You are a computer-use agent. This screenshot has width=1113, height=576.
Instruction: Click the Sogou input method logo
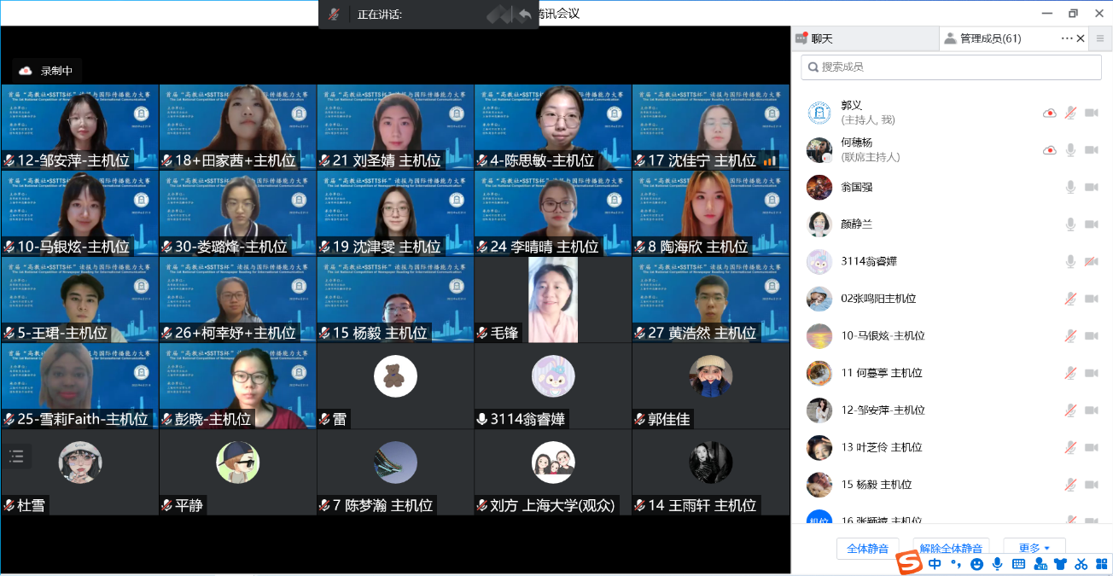click(x=910, y=563)
